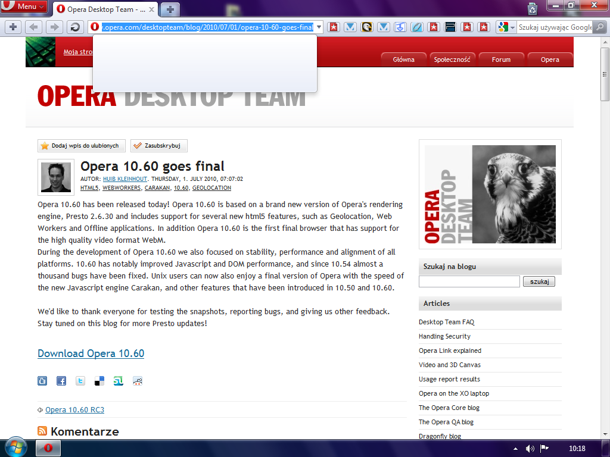Click the Szukaj używając Google search field

pos(555,27)
